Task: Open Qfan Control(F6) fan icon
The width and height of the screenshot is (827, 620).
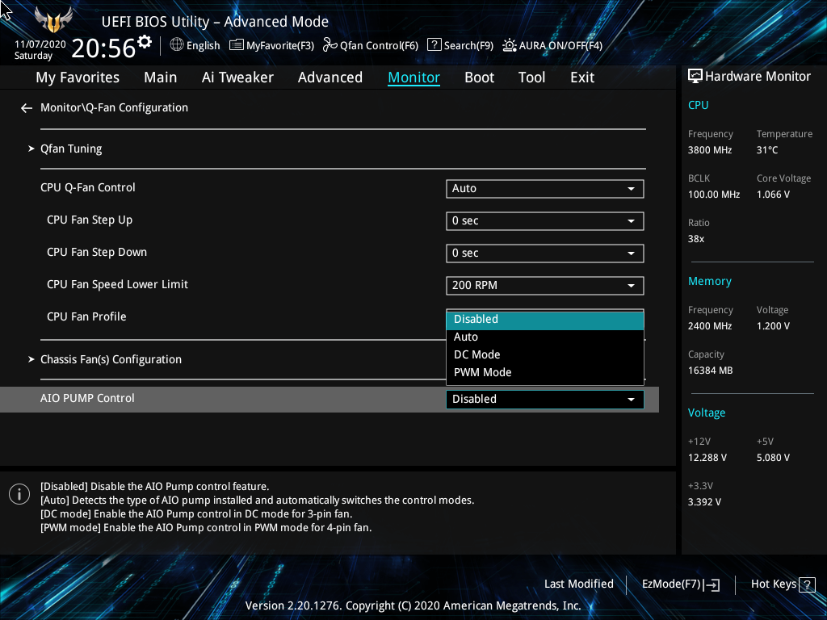Action: [330, 45]
